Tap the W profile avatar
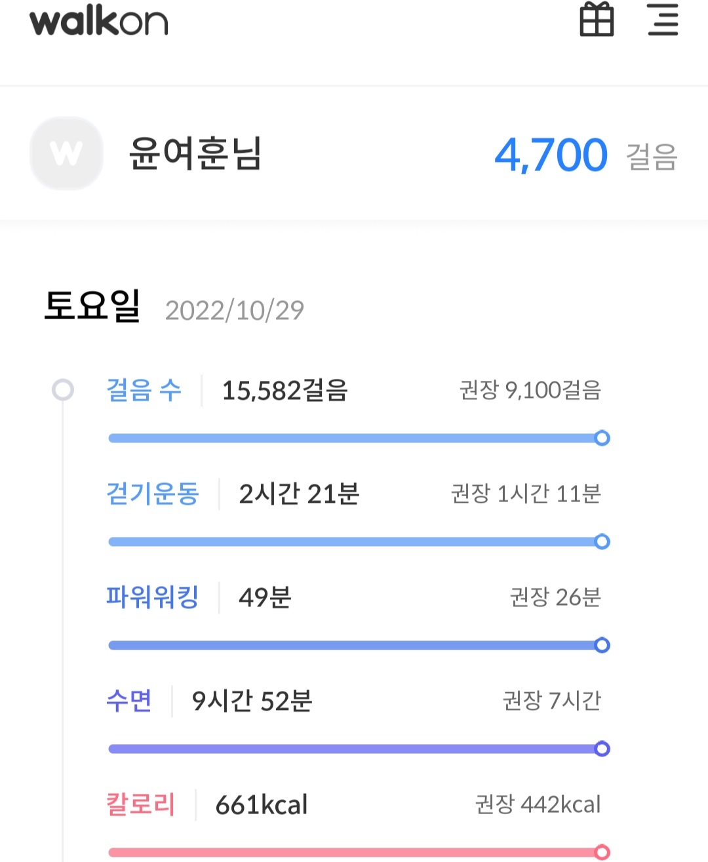Image resolution: width=708 pixels, height=862 pixels. coord(66,154)
